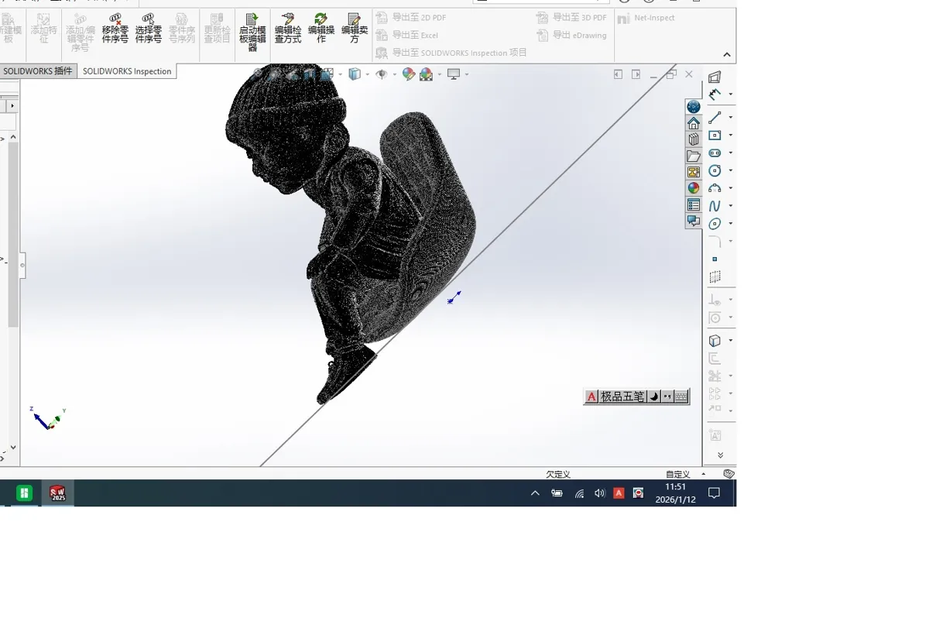Select Smart Dimension tool in sketch toolbar
Screen dimensions: 929x625
(715, 94)
